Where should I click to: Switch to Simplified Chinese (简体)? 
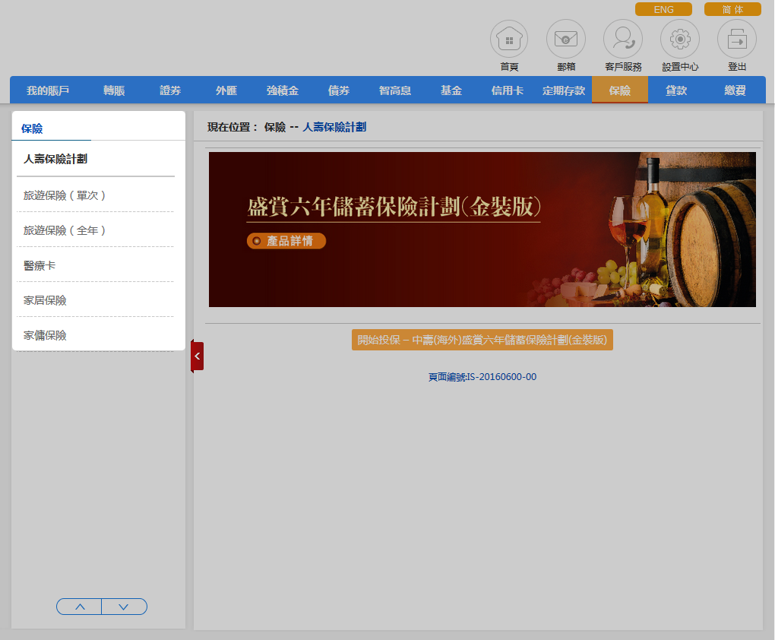(x=732, y=10)
